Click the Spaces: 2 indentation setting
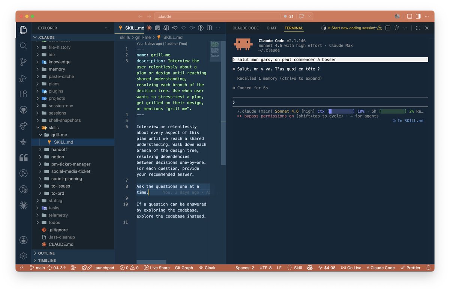This screenshot has width=450, height=292. (244, 268)
